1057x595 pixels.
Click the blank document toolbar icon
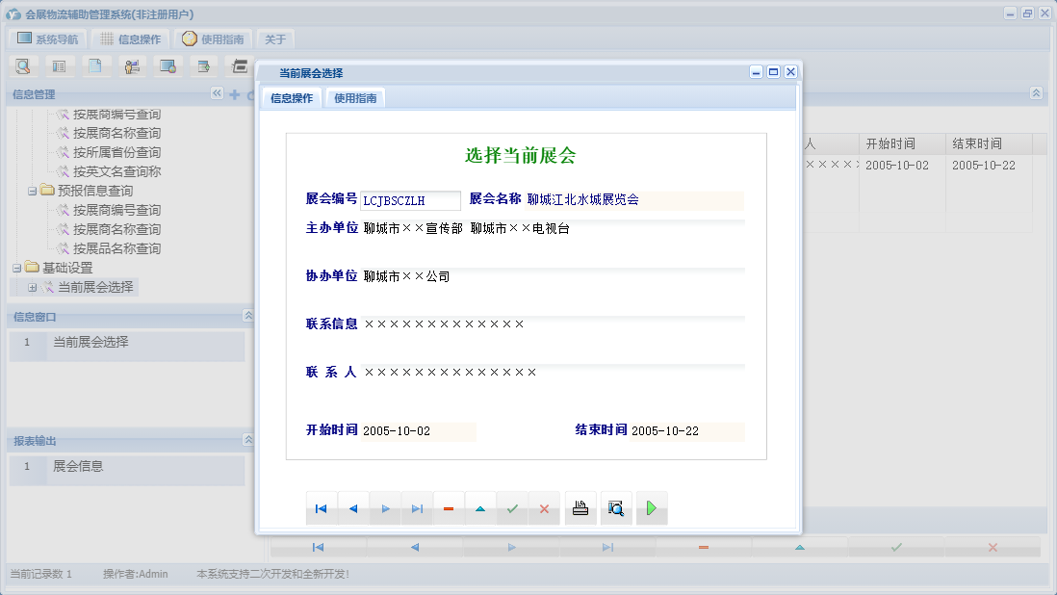[94, 65]
